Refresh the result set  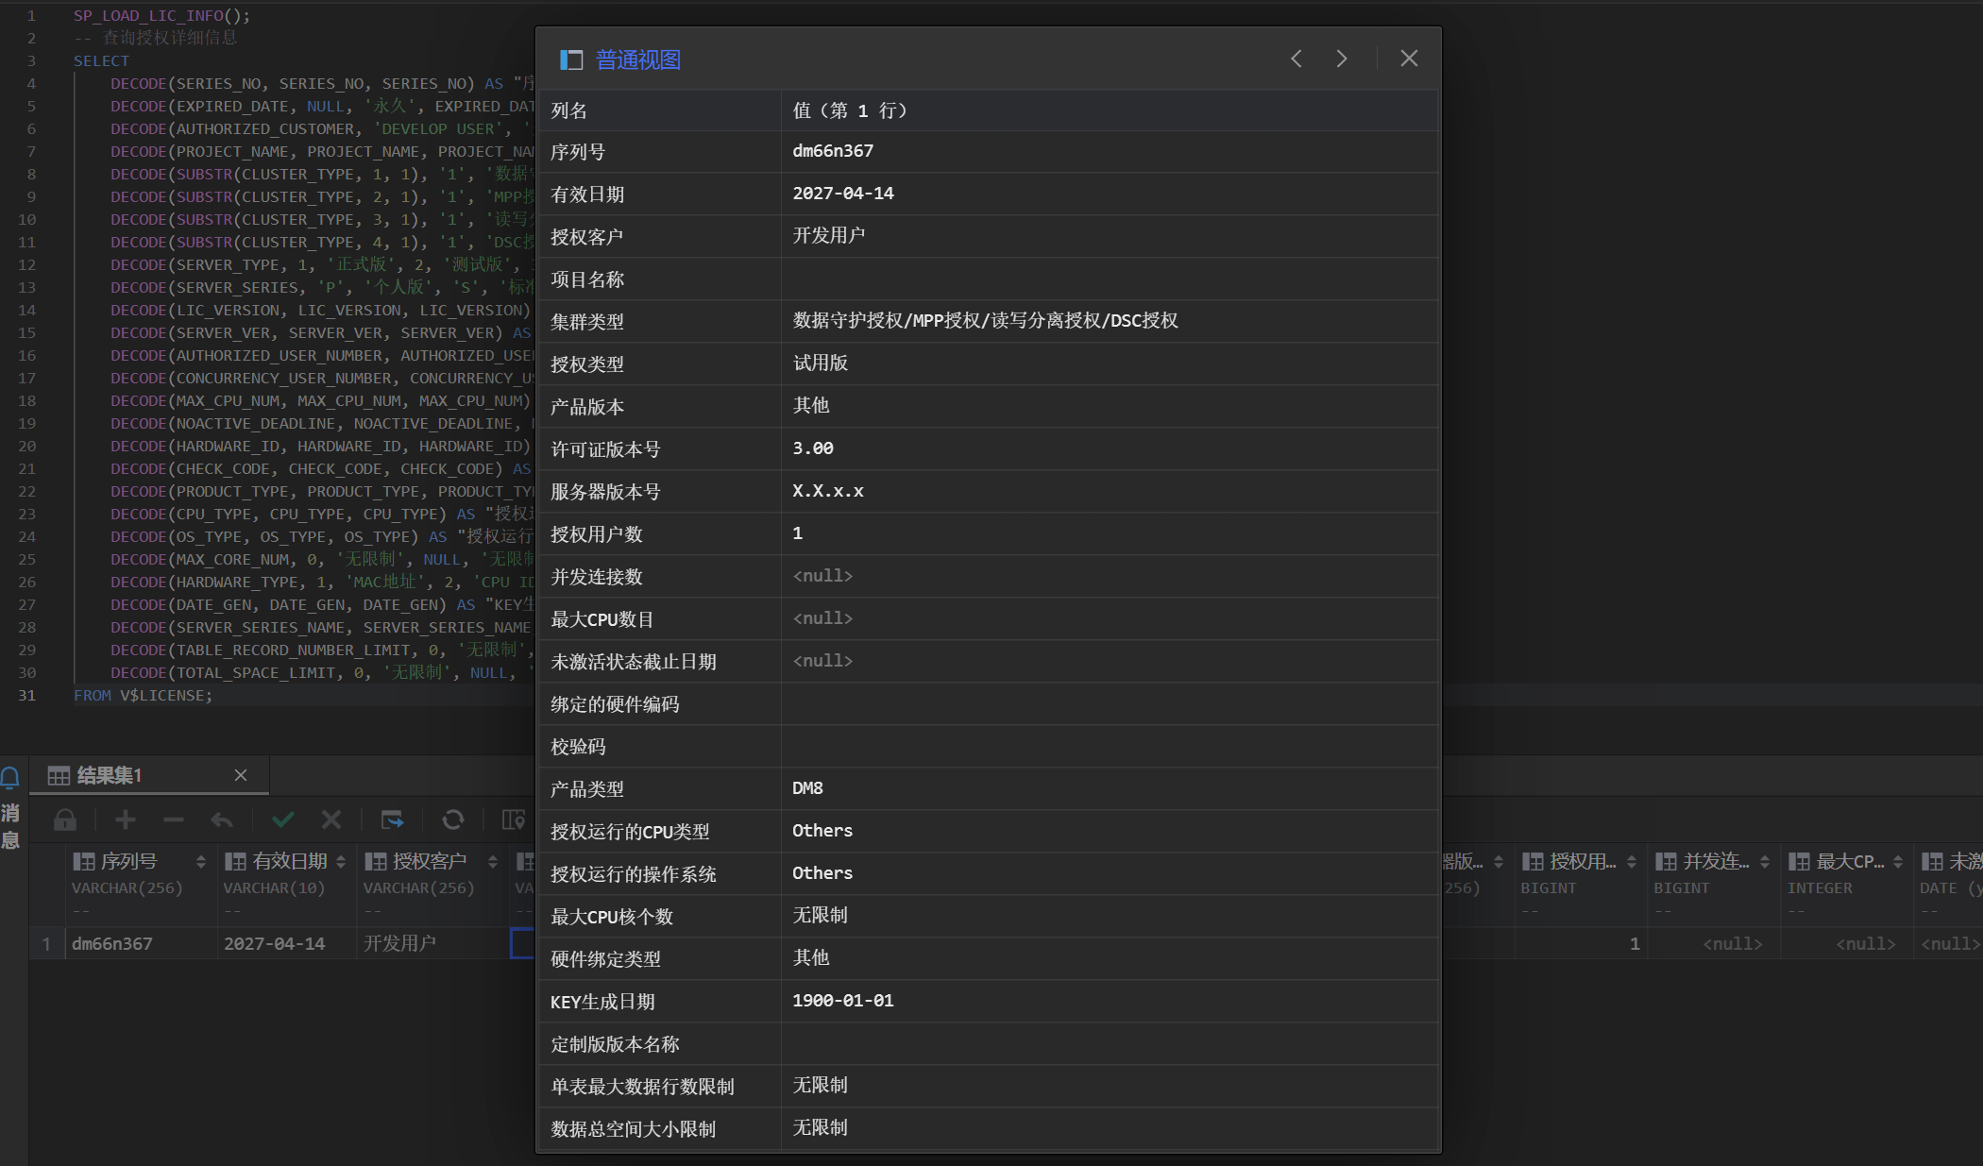point(453,820)
